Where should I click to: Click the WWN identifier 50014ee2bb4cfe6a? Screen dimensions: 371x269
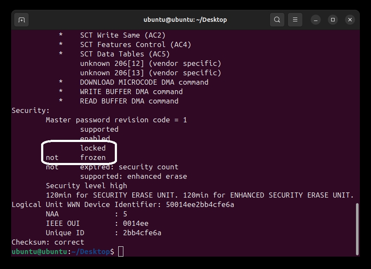[x=200, y=204]
